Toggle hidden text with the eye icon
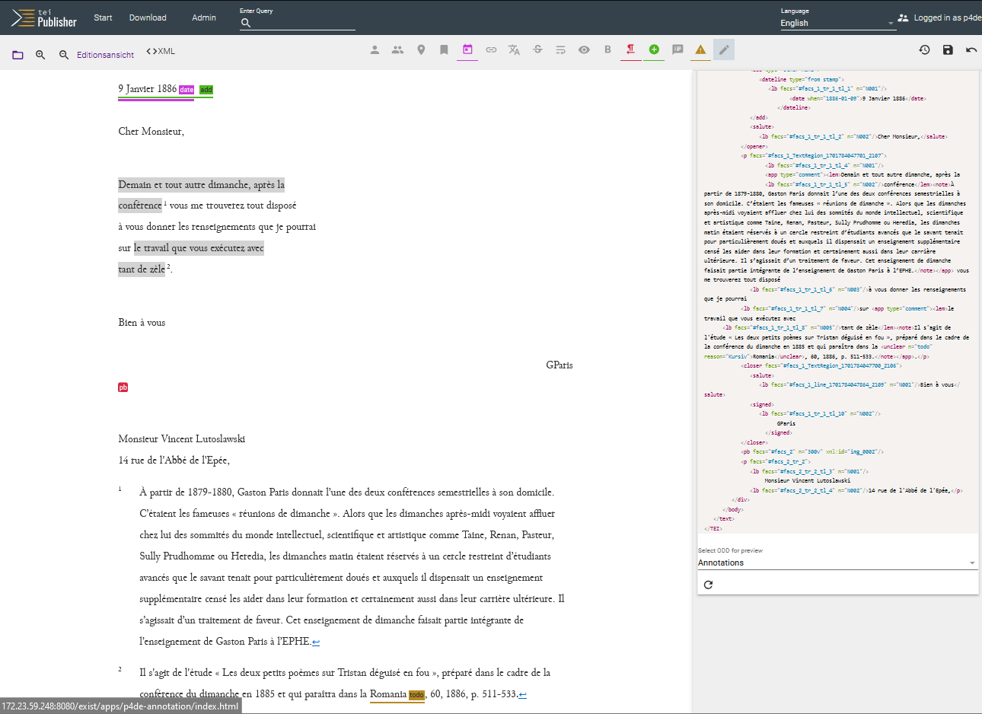Image resolution: width=982 pixels, height=714 pixels. point(584,49)
